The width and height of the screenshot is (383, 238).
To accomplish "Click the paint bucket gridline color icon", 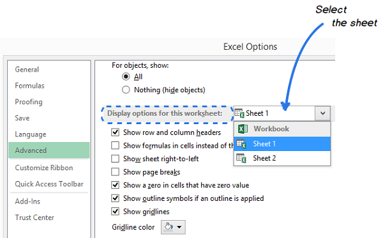I will [x=169, y=226].
